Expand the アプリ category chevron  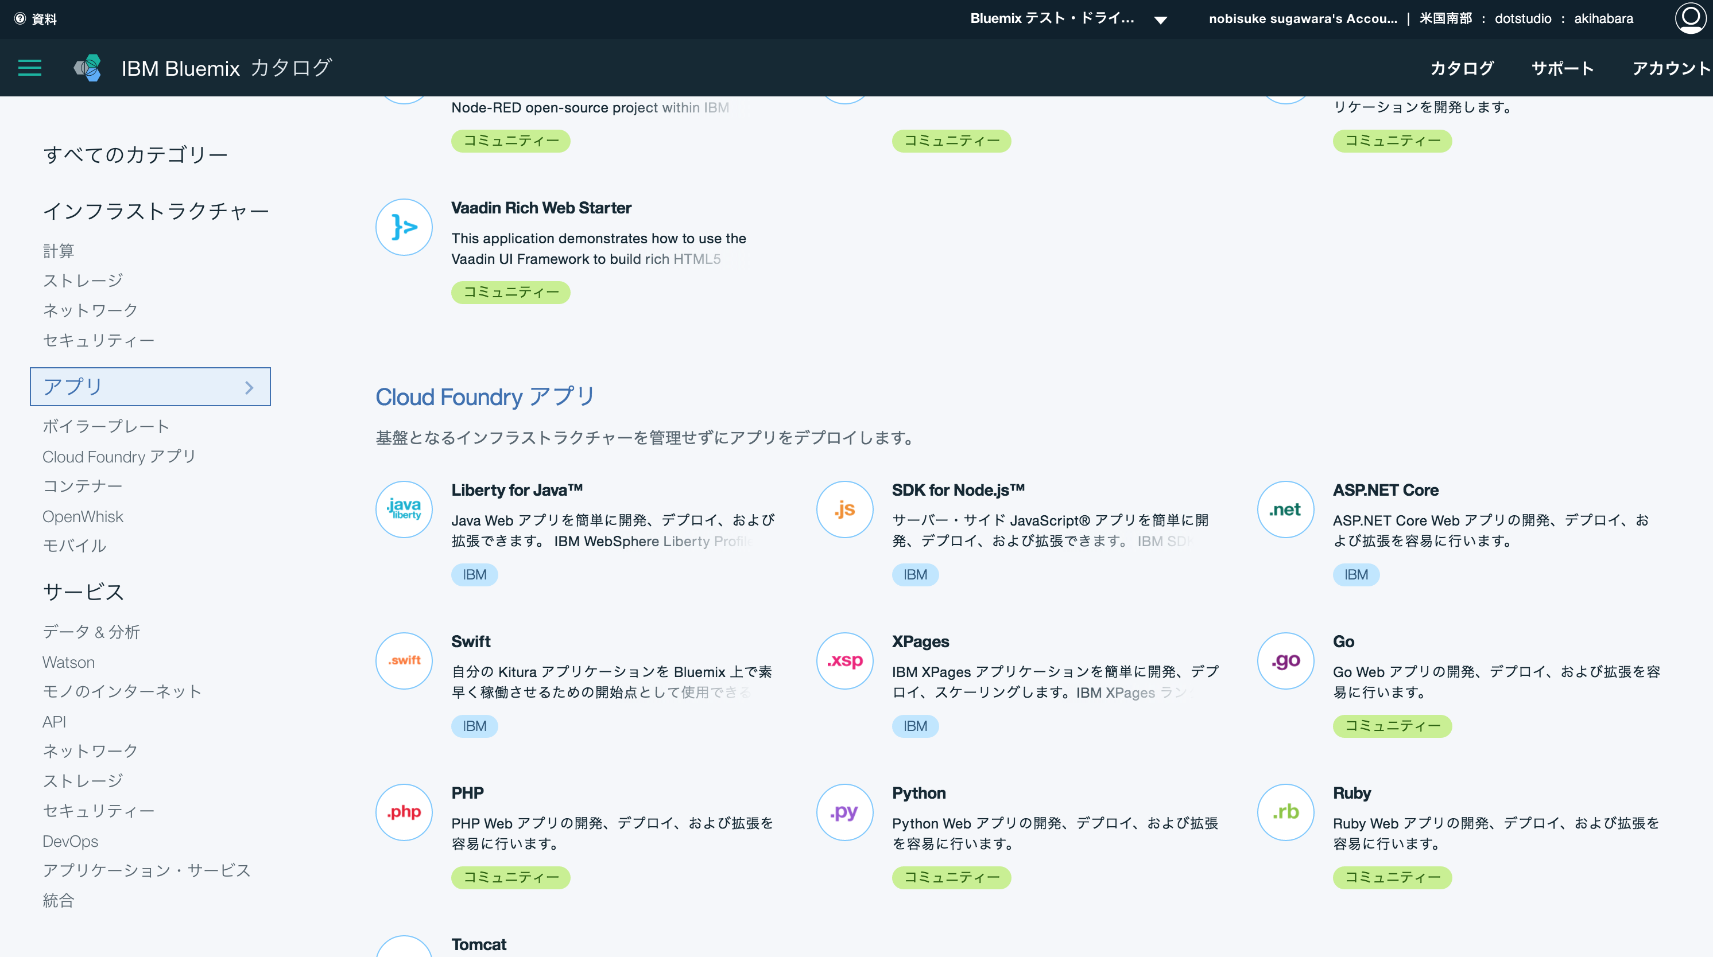coord(250,387)
